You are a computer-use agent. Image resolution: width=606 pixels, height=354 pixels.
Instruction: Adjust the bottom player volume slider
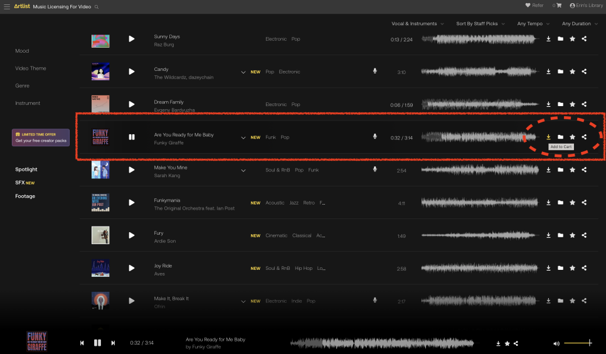pos(578,343)
